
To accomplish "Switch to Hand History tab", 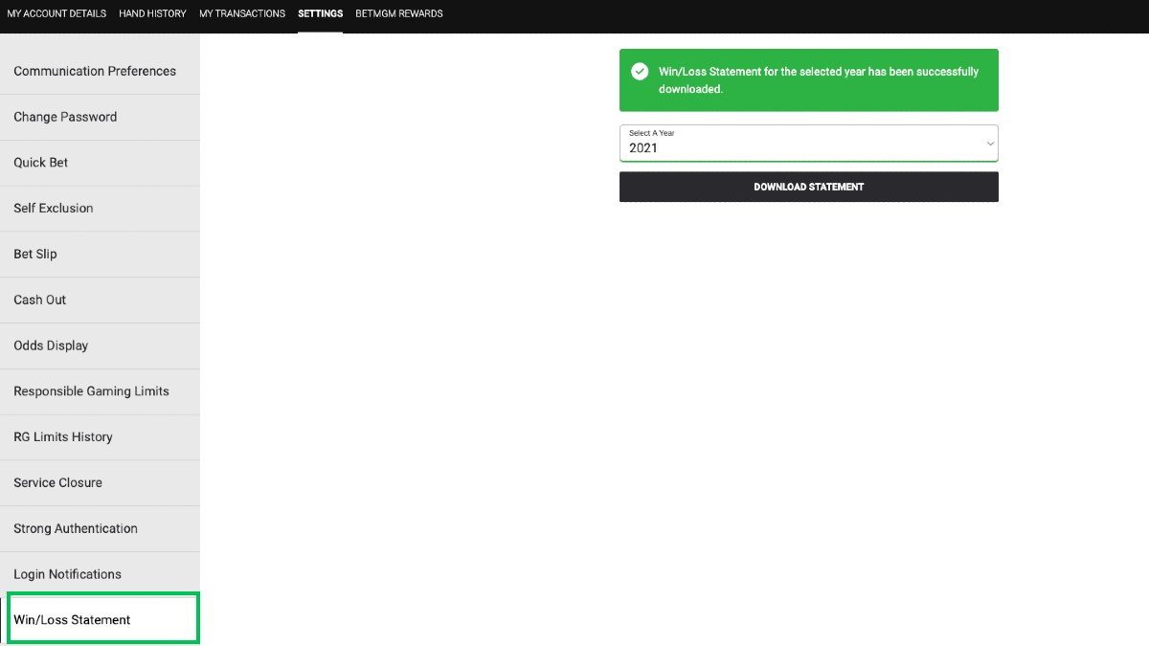I will click(x=152, y=13).
